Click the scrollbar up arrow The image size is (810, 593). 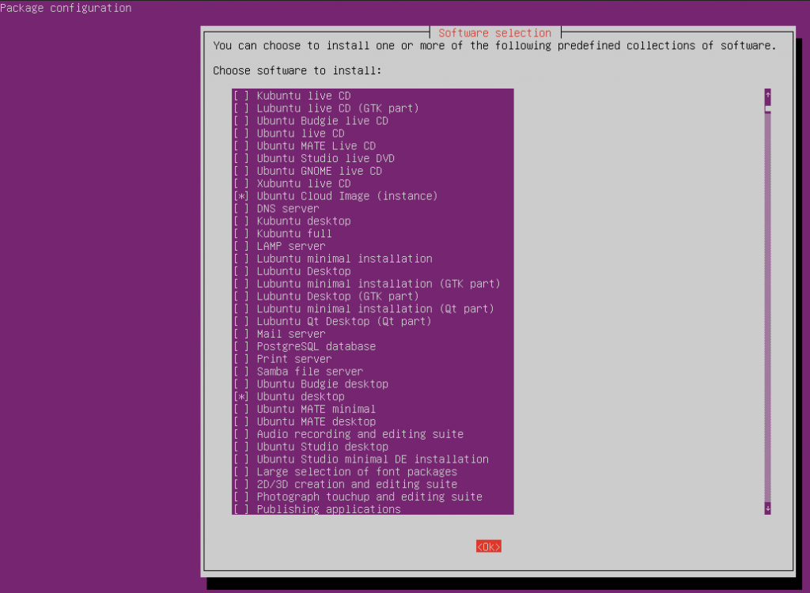pos(766,95)
